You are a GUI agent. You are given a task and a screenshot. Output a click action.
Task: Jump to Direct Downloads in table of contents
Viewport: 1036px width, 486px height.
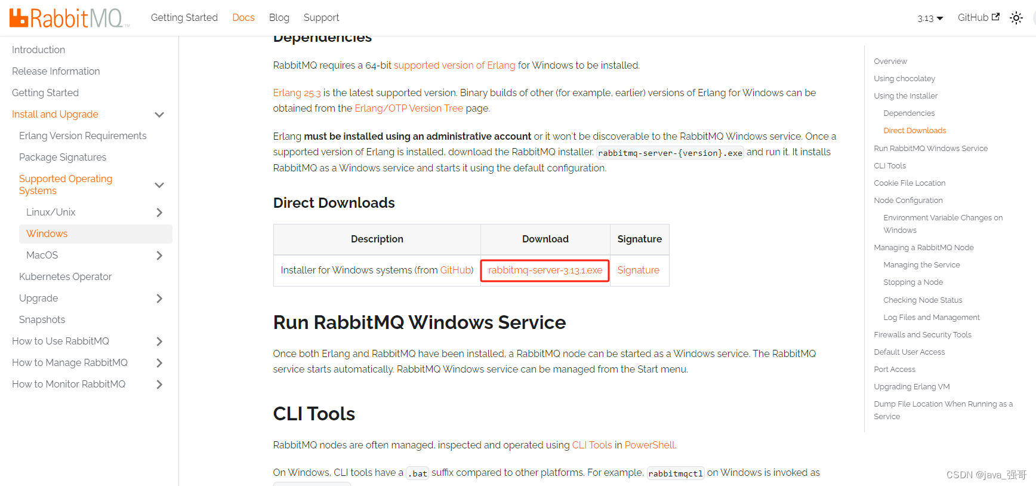coord(914,130)
